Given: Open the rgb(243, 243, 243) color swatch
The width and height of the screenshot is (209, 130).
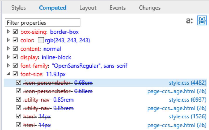Looking at the screenshot, I should (x=41, y=40).
